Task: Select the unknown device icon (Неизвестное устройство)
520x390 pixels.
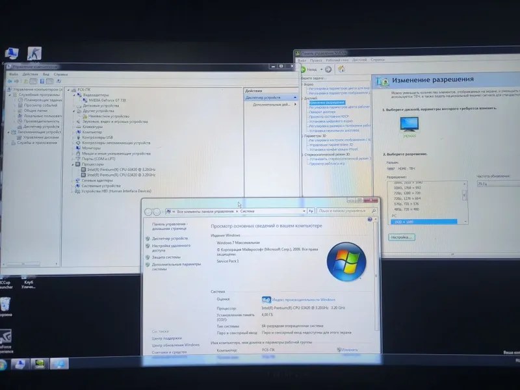Action: [85, 116]
